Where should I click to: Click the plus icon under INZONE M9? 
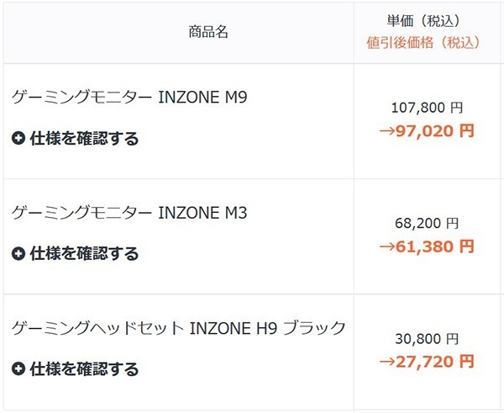point(18,139)
